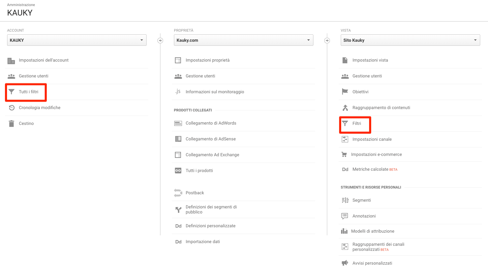
Task: Open Filtri in the view column
Action: 357,124
